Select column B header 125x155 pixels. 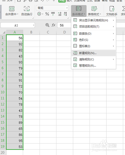[31, 32]
